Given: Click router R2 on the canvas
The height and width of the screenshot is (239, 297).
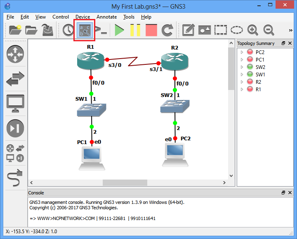Looking at the screenshot, I should tap(174, 62).
